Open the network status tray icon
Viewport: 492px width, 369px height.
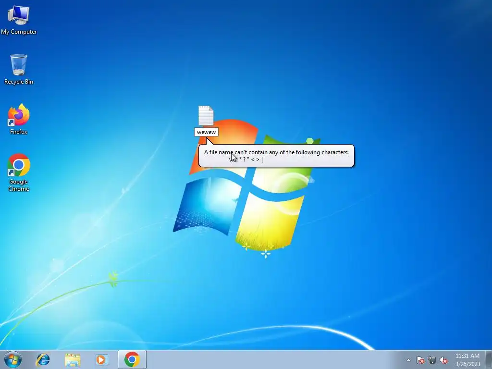click(432, 360)
